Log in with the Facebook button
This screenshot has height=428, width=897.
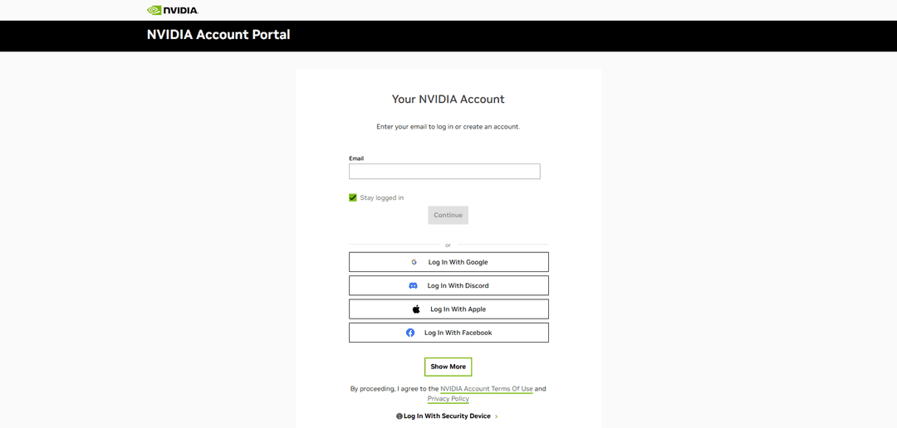tap(448, 333)
